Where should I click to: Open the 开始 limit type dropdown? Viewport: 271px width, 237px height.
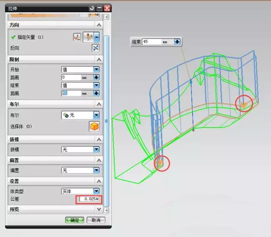[96, 69]
